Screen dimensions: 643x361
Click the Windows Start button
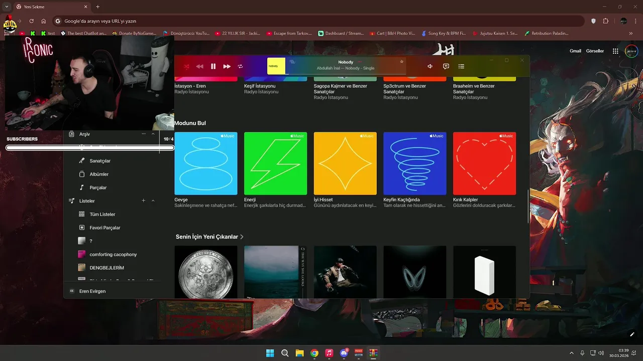[270, 353]
